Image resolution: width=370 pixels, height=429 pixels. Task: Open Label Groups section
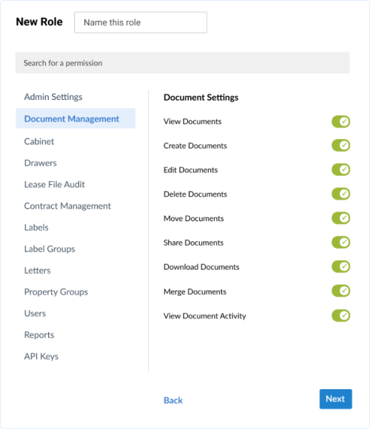(50, 249)
